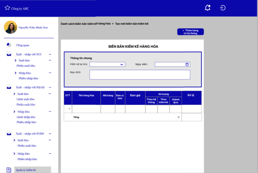Click Công ty ABC company name

tap(20, 9)
